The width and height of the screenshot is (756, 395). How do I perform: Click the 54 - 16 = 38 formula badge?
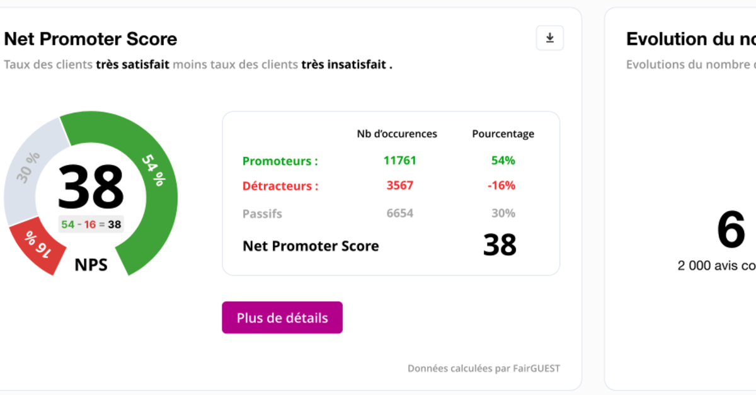click(x=91, y=224)
